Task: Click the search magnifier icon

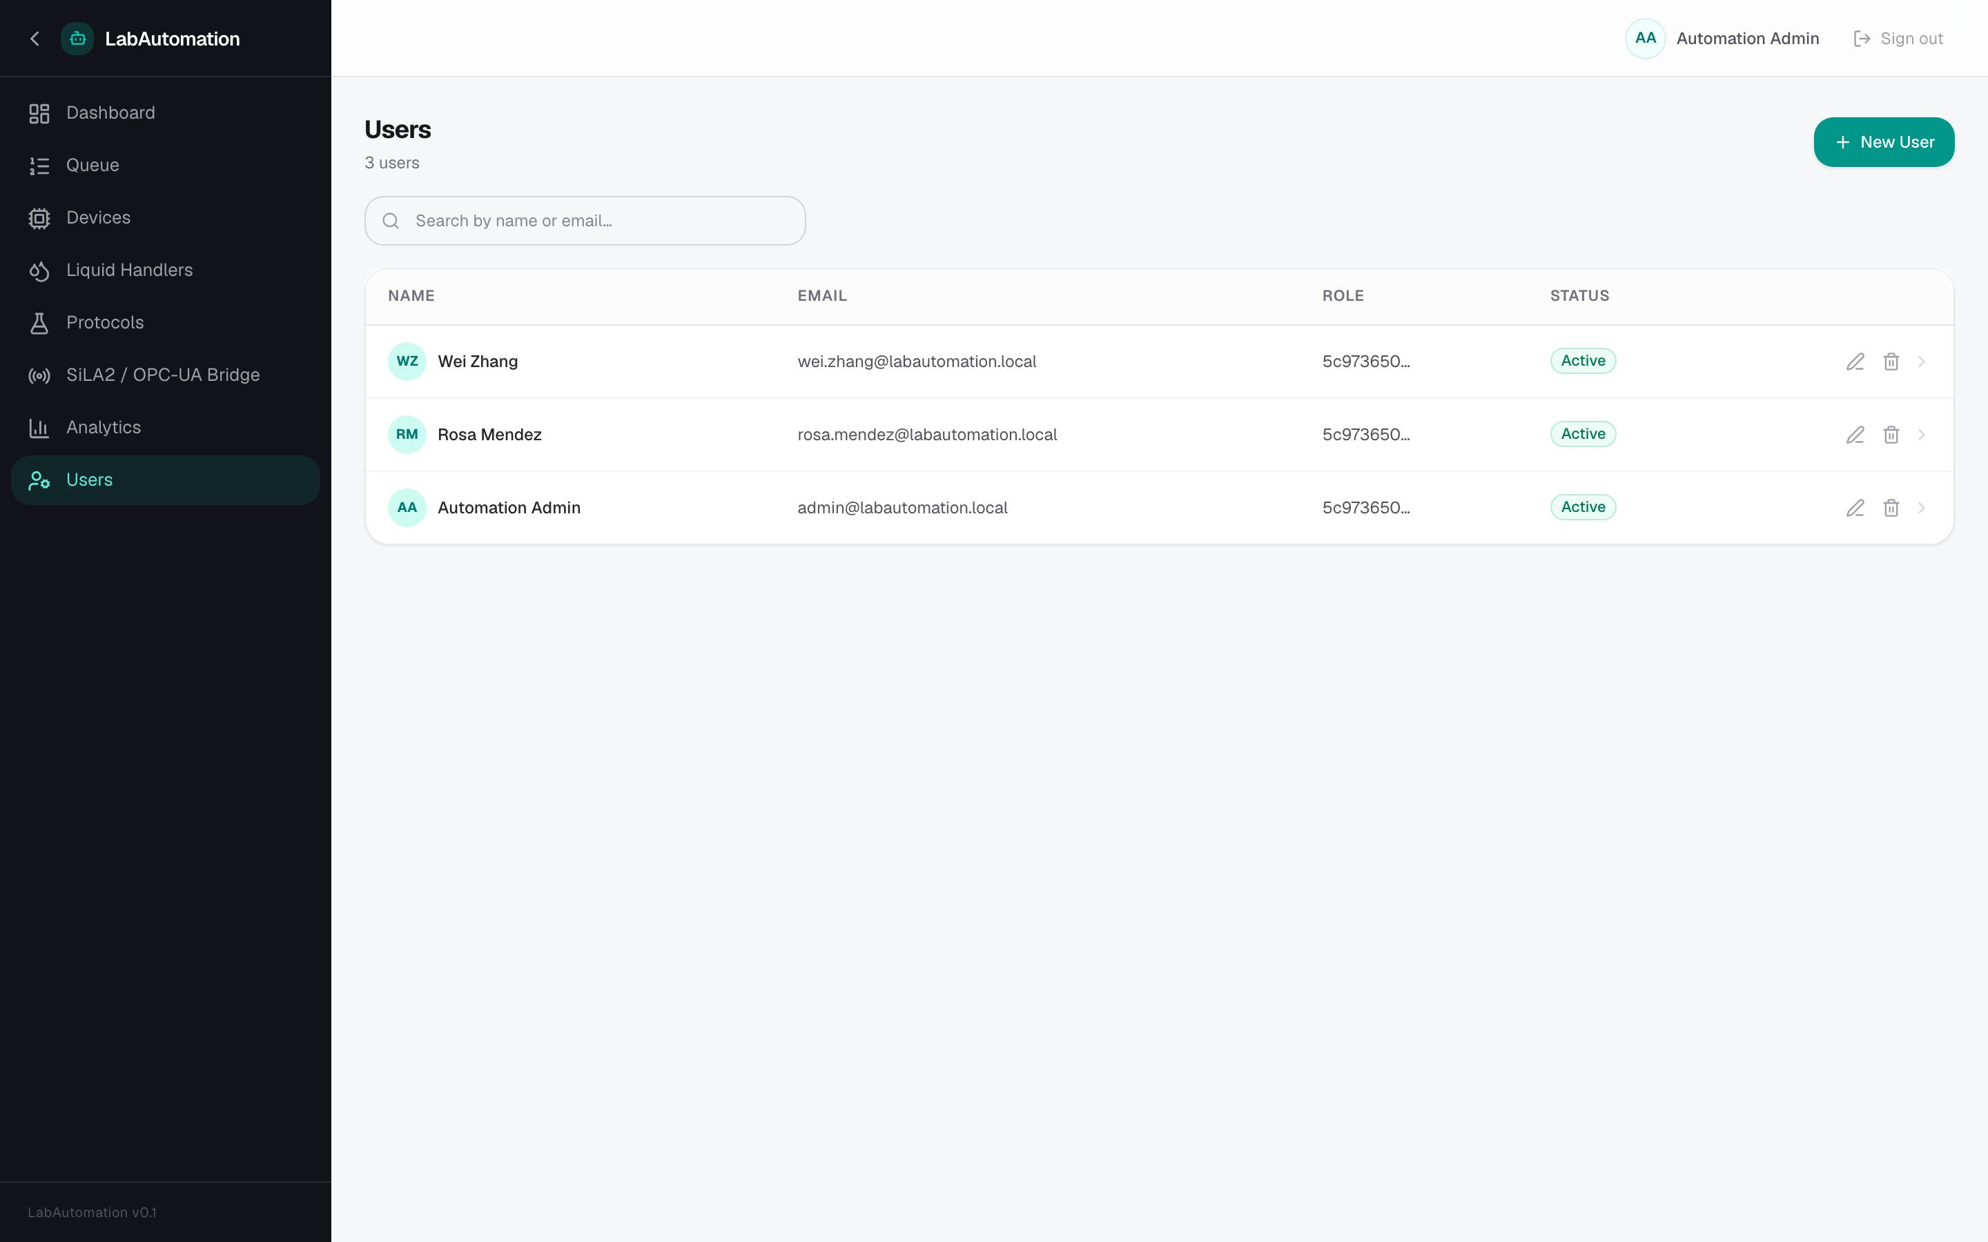Action: (391, 221)
